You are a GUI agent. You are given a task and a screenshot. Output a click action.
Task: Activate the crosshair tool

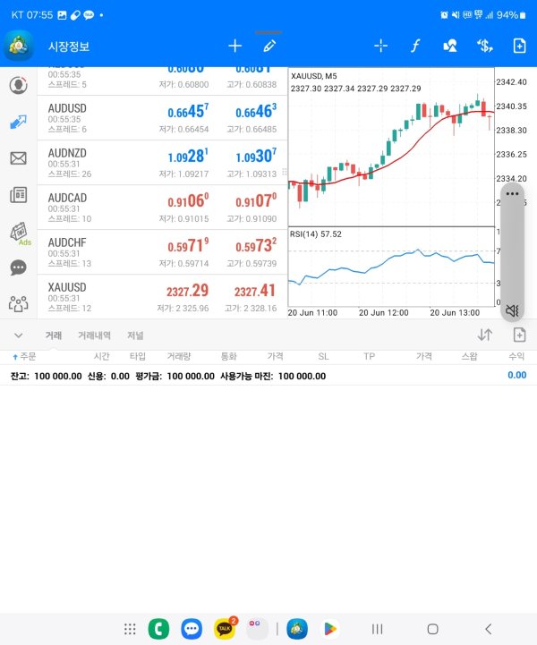pos(380,46)
